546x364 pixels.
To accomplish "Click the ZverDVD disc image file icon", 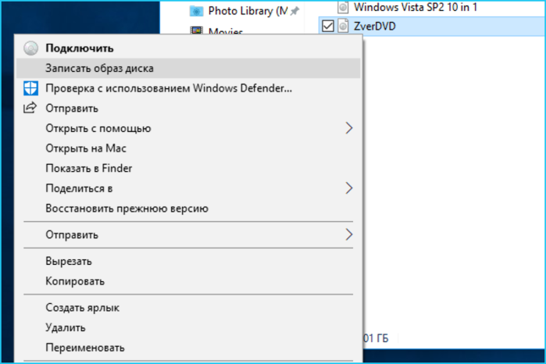I will pyautogui.click(x=343, y=26).
